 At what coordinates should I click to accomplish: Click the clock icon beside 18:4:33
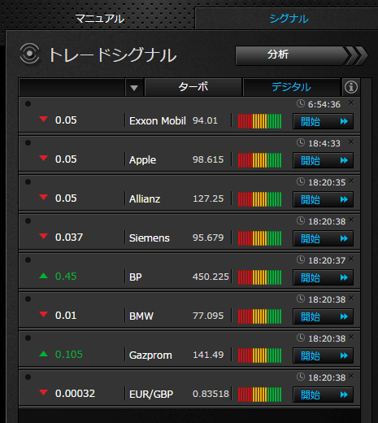click(x=301, y=142)
